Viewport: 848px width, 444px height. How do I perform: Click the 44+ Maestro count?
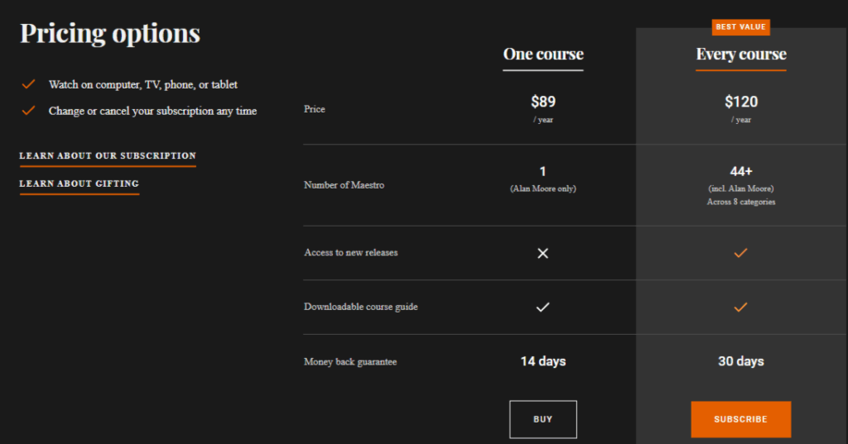(741, 171)
